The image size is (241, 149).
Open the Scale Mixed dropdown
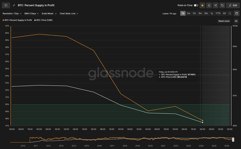(x=49, y=13)
